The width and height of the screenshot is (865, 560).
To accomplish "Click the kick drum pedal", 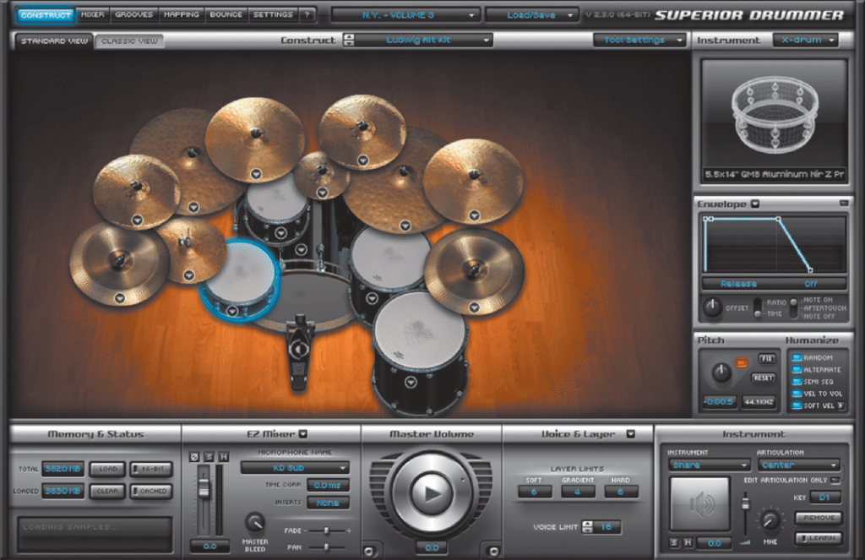I will [299, 352].
